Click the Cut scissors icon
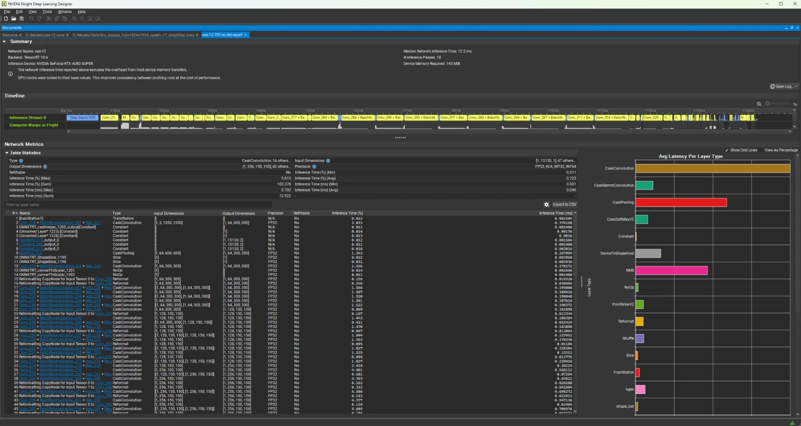Screen dimensions: 801x426 point(49,18)
